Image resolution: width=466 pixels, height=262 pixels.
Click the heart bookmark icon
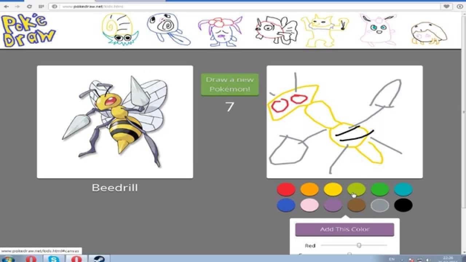pos(446,7)
